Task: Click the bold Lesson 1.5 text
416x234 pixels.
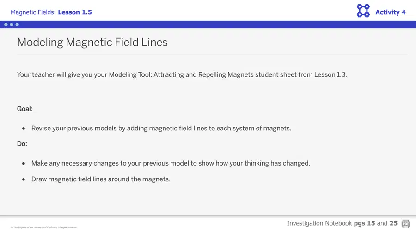Action: [x=75, y=12]
